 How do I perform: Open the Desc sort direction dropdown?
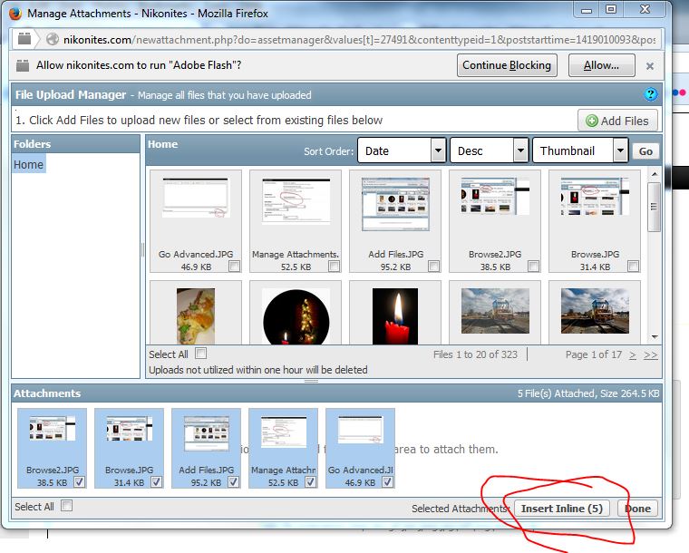[x=490, y=150]
